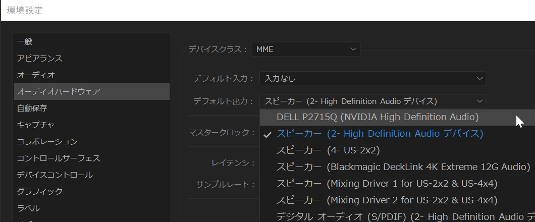Image resolution: width=535 pixels, height=222 pixels.
Task: Open グラフィック preferences category
Action: click(x=92, y=191)
